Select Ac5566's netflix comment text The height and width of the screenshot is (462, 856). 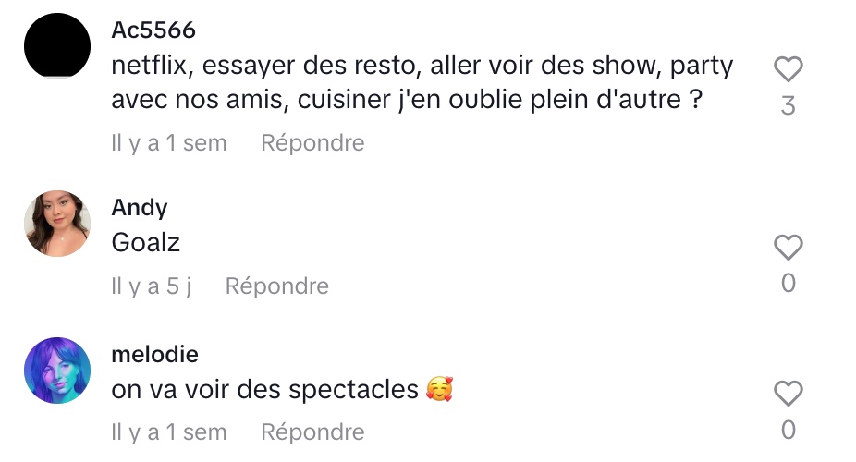click(x=422, y=83)
